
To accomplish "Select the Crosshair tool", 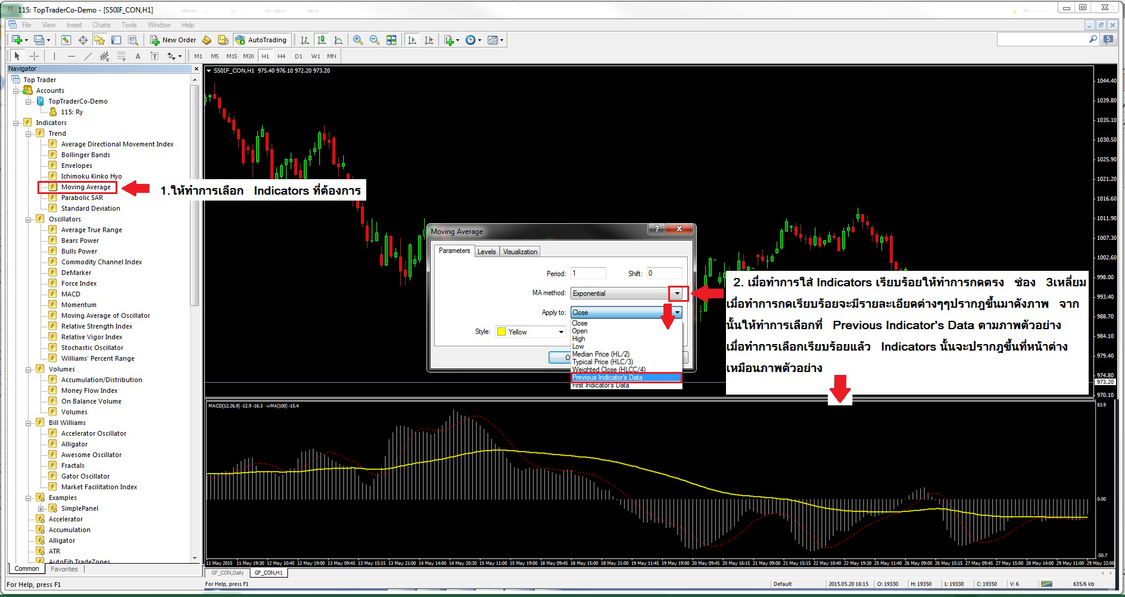I will (x=35, y=56).
